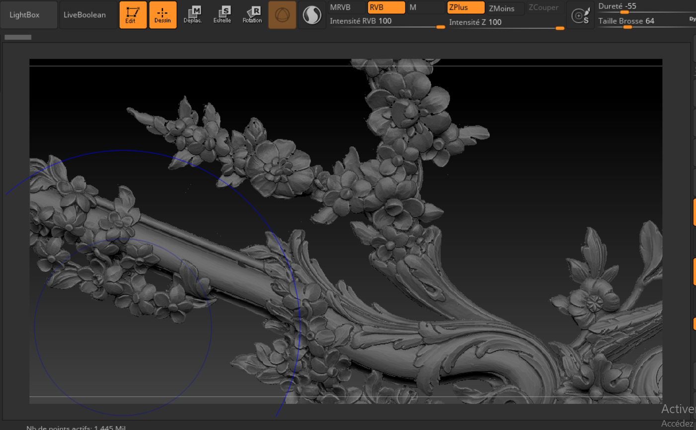Click the Intensité Z slider
696x430 pixels.
(506, 22)
